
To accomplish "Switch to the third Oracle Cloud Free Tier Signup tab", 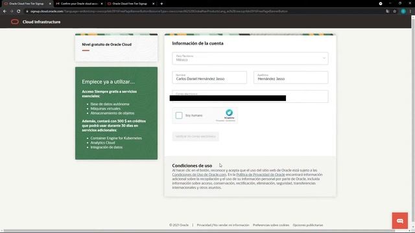I will (130, 4).
